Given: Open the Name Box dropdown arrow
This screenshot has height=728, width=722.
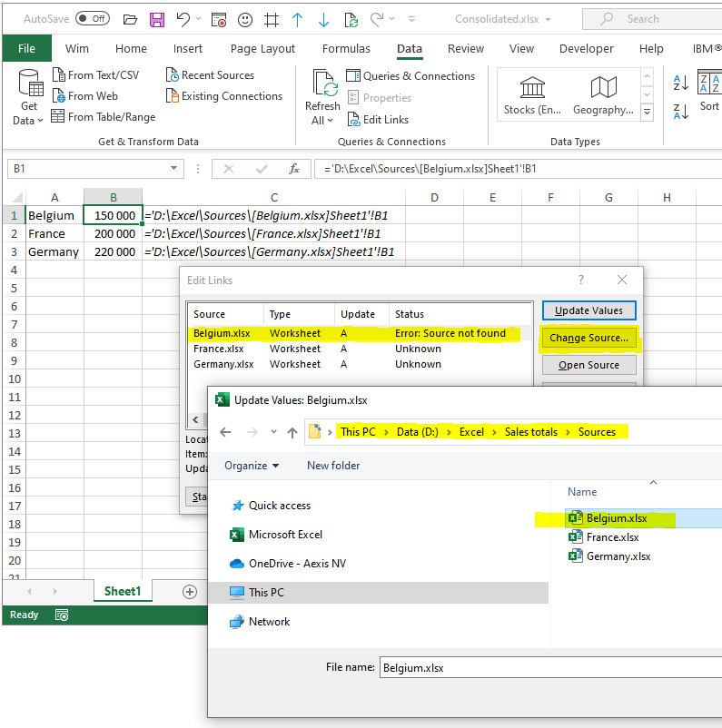Looking at the screenshot, I should point(173,168).
